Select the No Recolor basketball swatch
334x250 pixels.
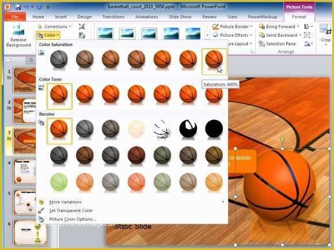pos(59,130)
